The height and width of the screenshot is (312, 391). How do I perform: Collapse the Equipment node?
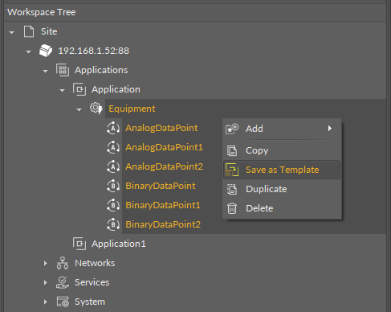click(79, 109)
